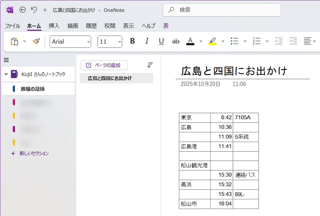Decrease the indent level

click(x=279, y=41)
